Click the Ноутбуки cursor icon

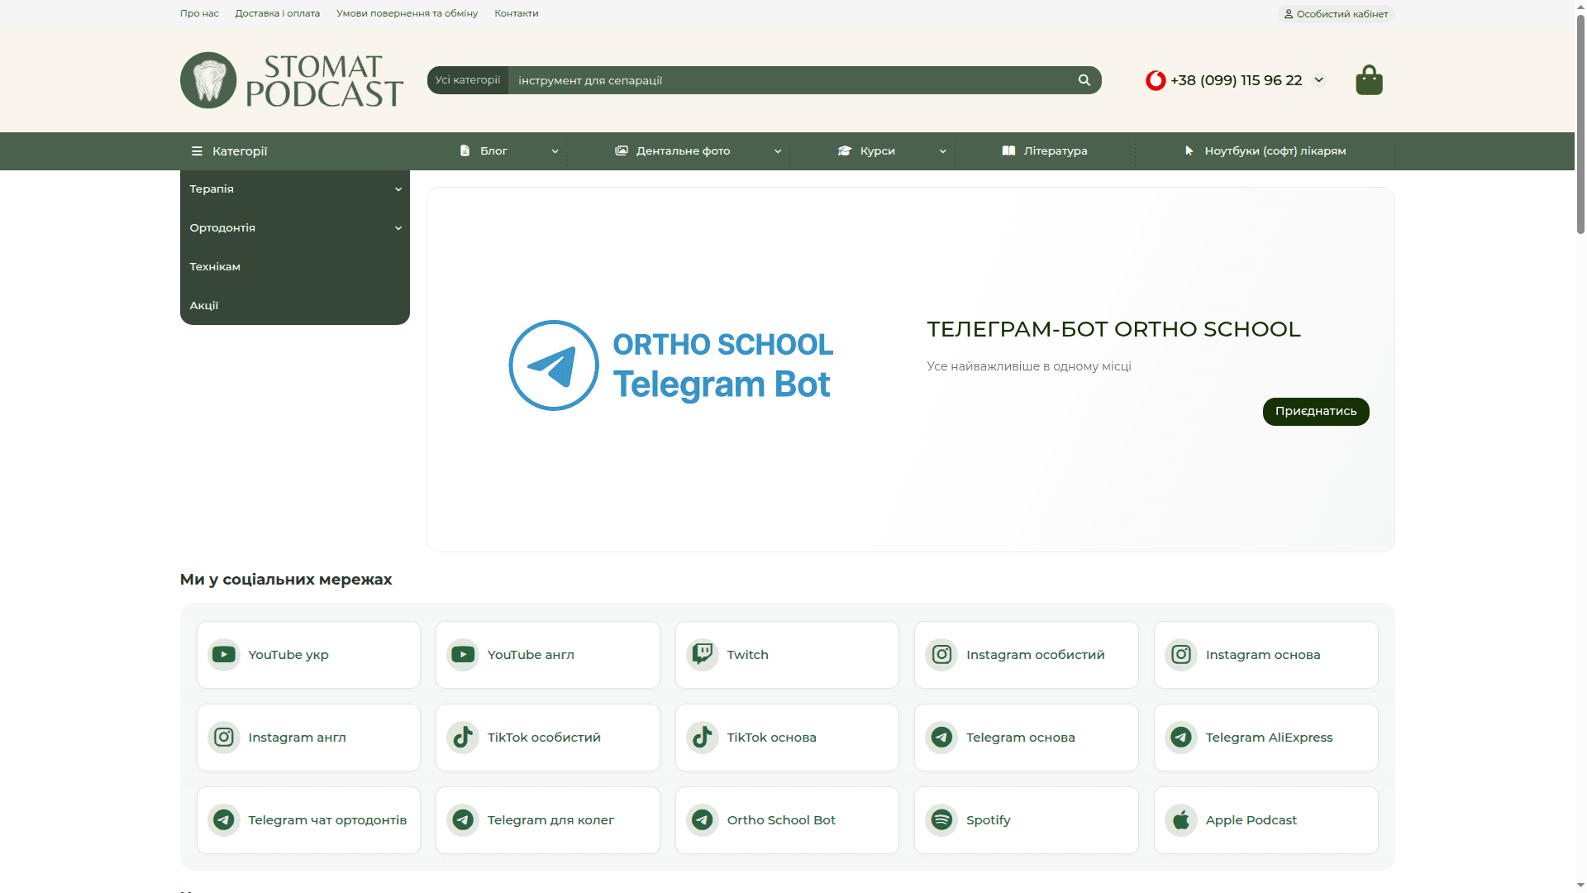click(1189, 150)
